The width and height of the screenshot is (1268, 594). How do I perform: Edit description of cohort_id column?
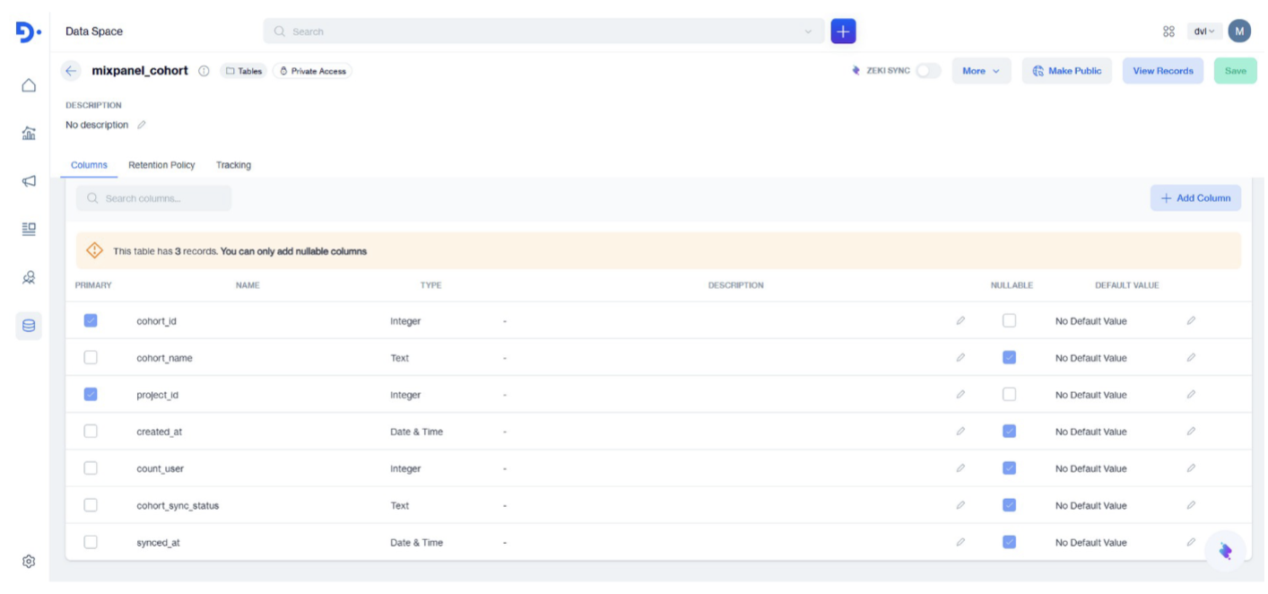[x=960, y=320]
